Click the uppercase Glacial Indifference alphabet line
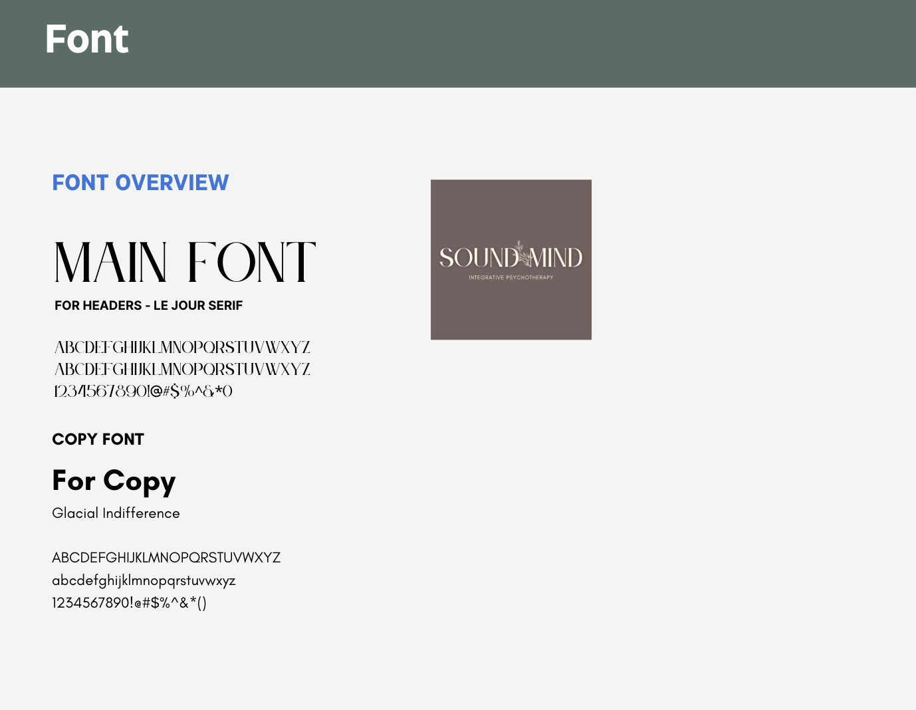Viewport: 916px width, 710px height. point(166,558)
